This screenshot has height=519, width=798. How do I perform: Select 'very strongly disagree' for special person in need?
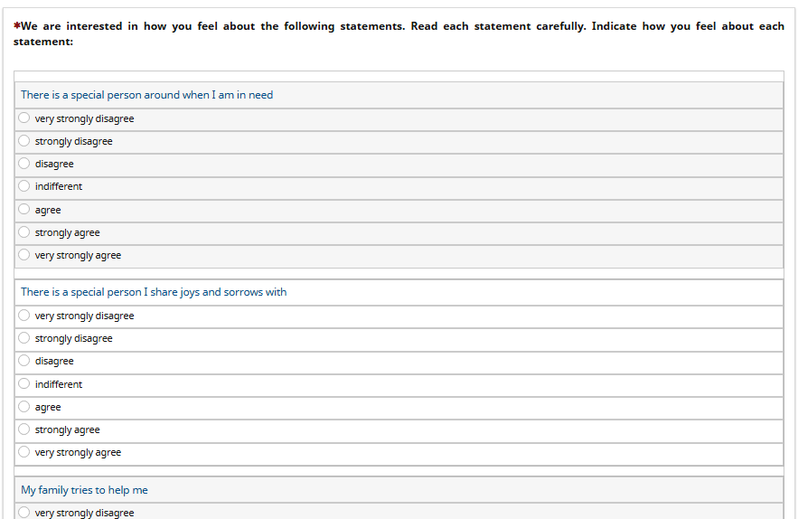pos(24,118)
